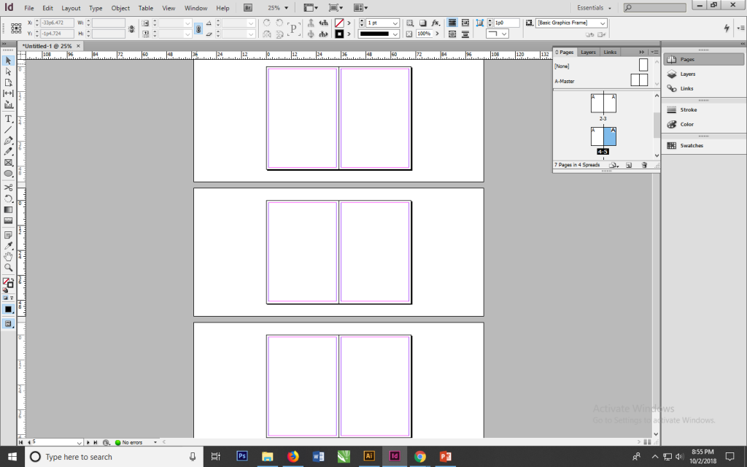Image resolution: width=747 pixels, height=467 pixels.
Task: Open the effects fx button
Action: 436,23
